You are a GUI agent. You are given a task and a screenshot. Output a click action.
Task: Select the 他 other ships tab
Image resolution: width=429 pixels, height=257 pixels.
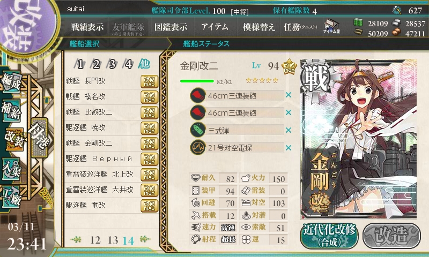click(144, 64)
